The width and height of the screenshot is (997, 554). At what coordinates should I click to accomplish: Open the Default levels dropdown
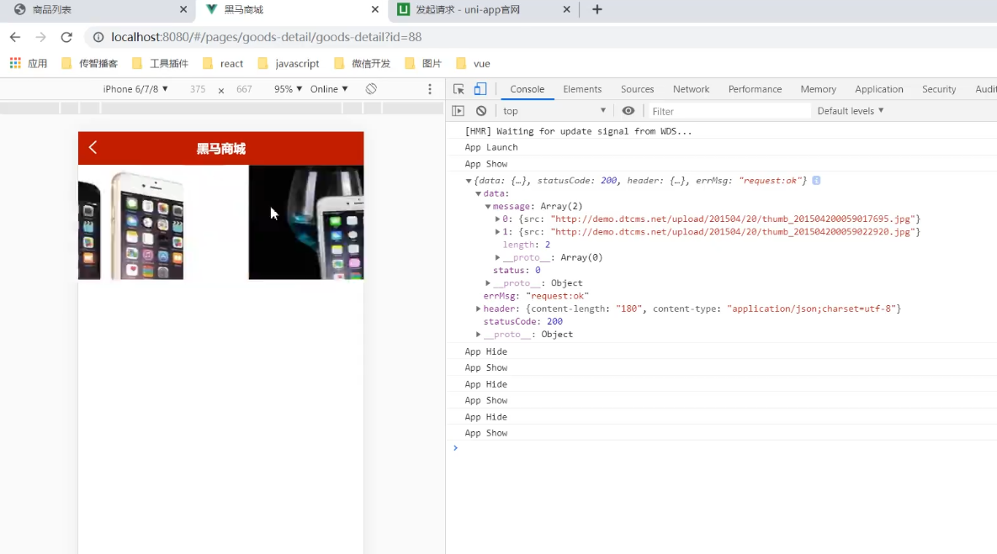click(x=850, y=110)
